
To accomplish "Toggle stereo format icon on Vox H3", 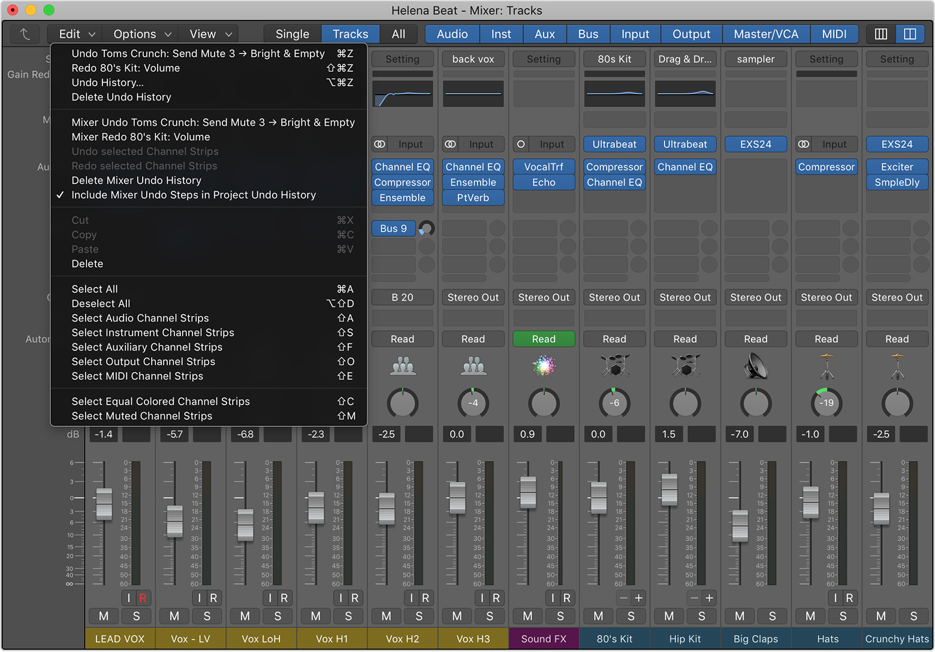I will [x=450, y=144].
